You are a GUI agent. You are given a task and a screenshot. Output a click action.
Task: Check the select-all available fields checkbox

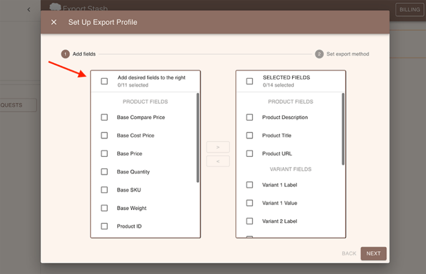(x=104, y=82)
